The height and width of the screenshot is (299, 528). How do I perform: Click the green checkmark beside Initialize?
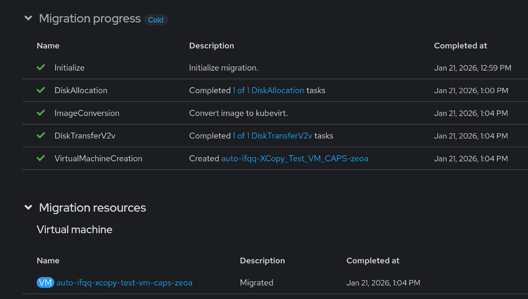click(41, 68)
